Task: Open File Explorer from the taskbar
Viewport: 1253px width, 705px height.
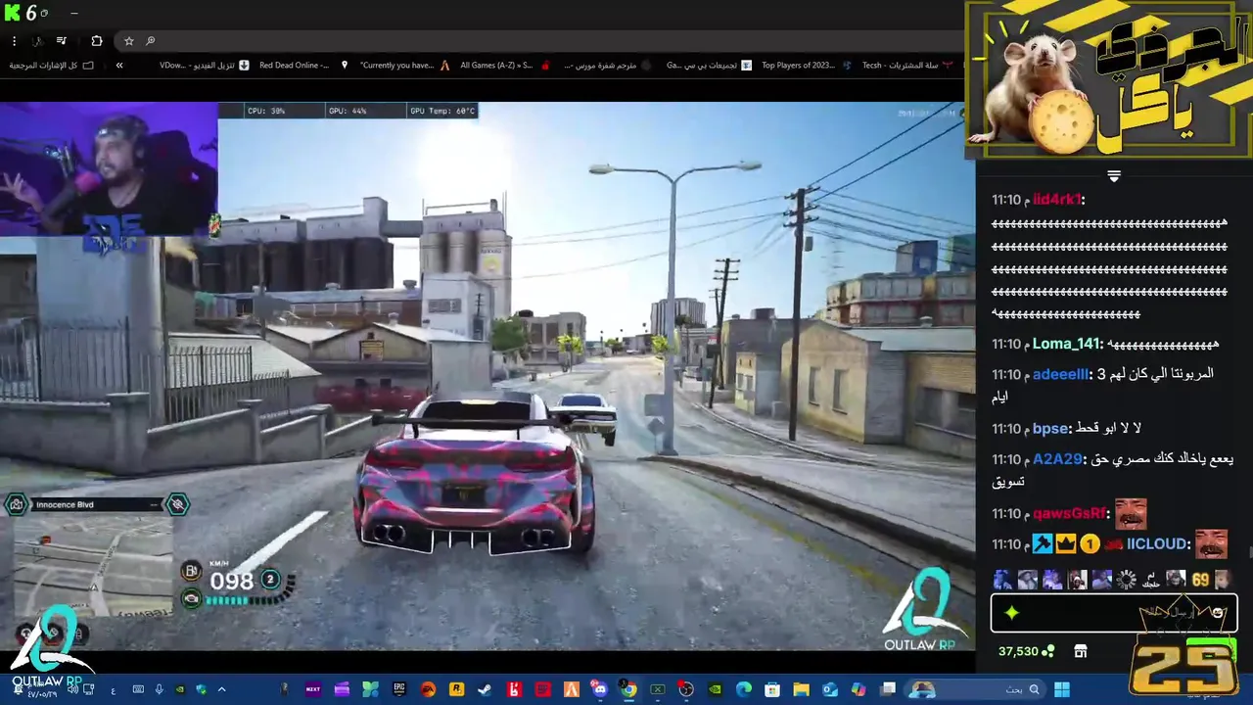Action: pos(801,689)
